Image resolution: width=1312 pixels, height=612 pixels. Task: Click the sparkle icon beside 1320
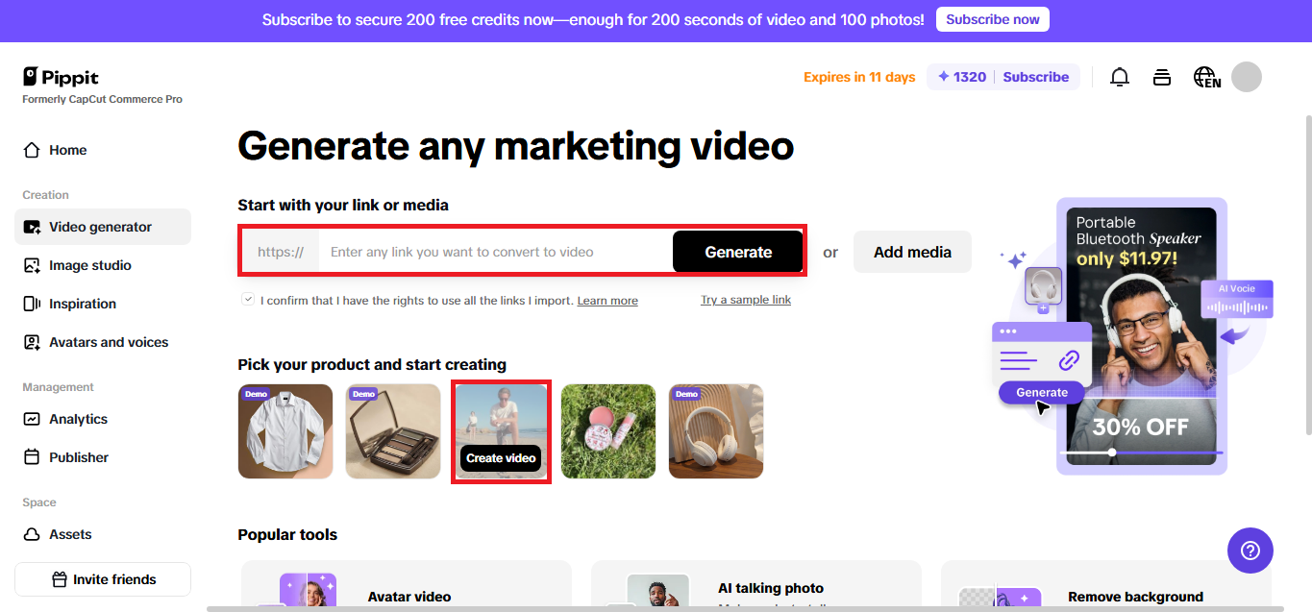click(944, 77)
